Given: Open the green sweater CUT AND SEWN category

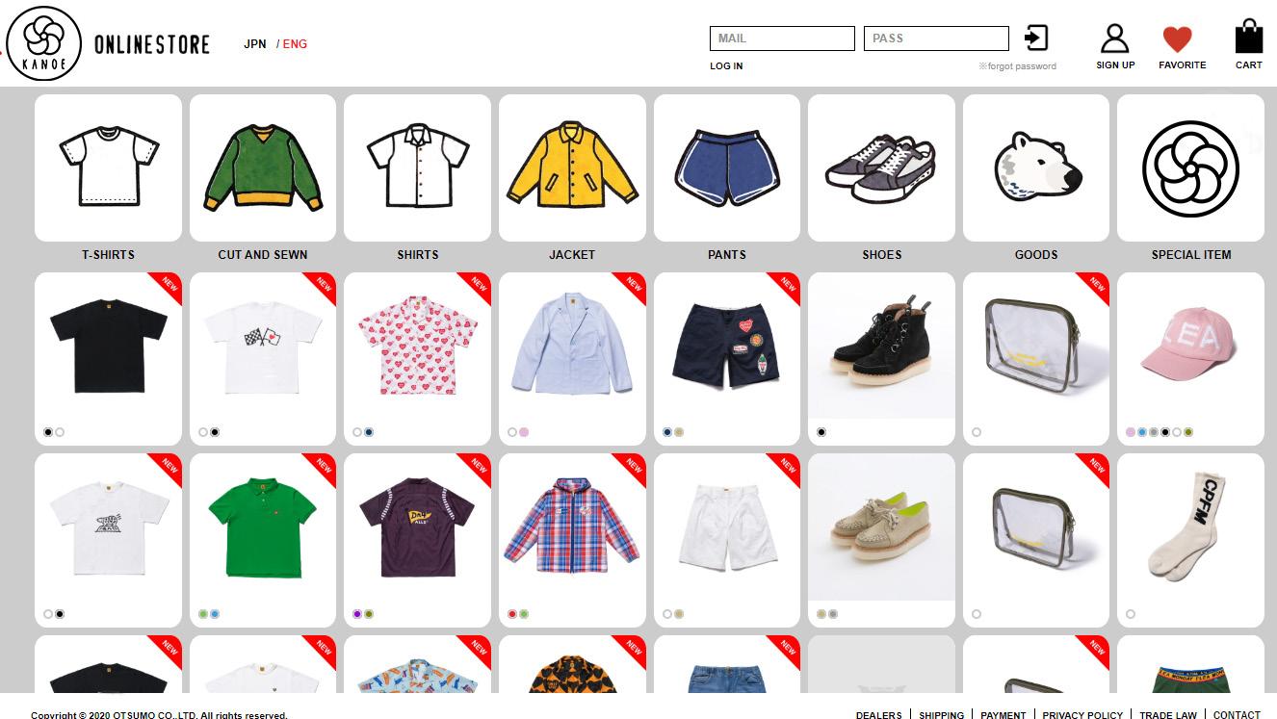Looking at the screenshot, I should [263, 167].
